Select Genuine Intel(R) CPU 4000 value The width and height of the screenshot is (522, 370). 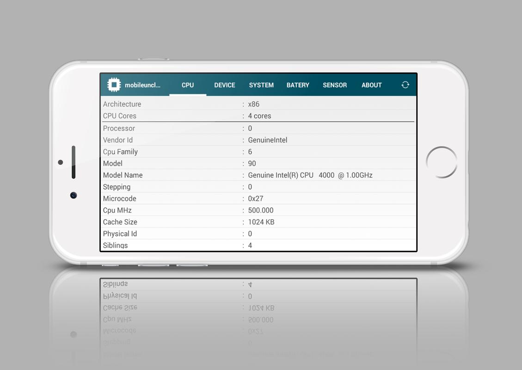[310, 175]
